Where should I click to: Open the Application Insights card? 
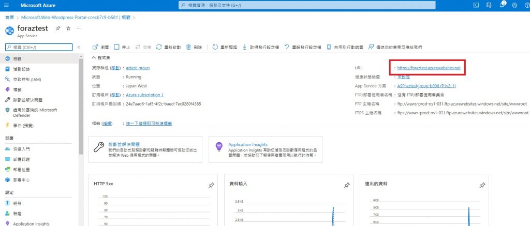[266, 149]
